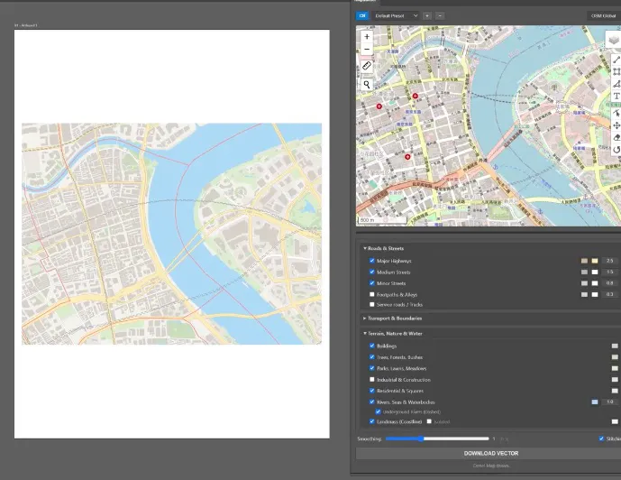Viewport: 621px width, 480px height.
Task: Open the Landmass (Coastline) color swatch
Action: coord(615,421)
